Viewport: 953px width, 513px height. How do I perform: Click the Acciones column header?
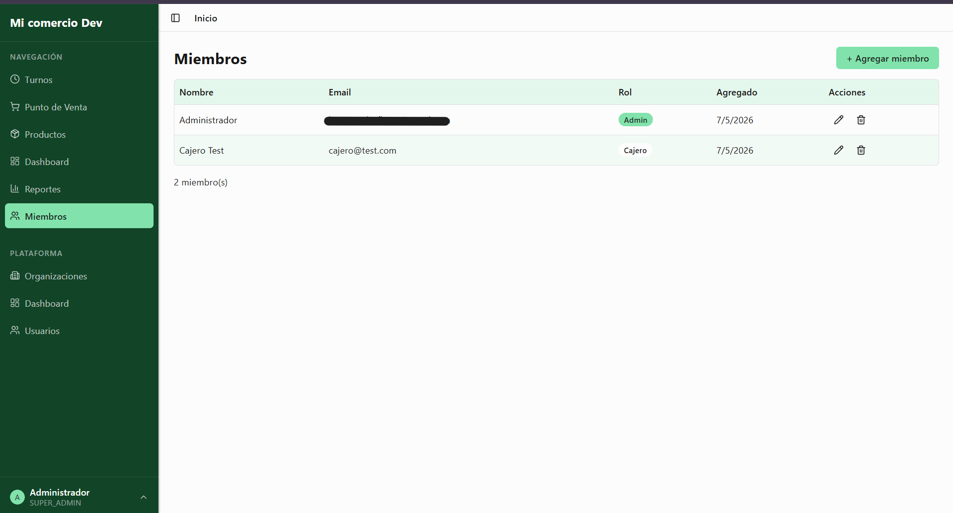847,92
